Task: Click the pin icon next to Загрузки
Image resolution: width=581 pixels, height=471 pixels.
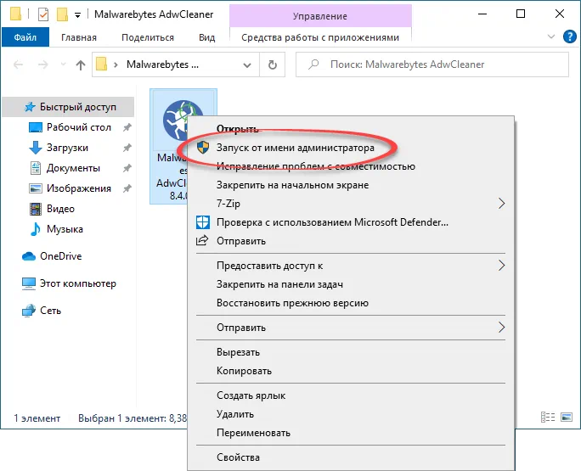Action: pos(127,148)
